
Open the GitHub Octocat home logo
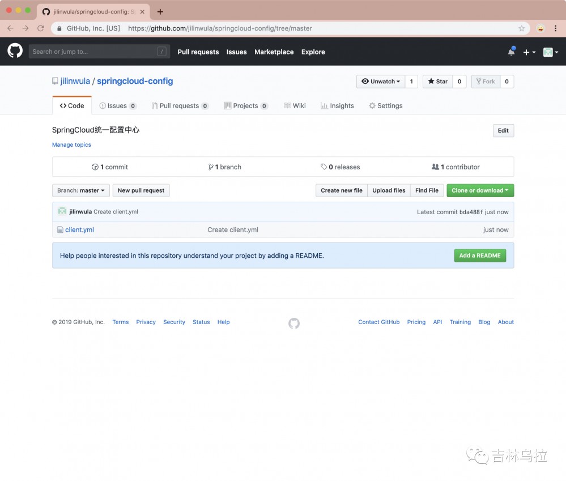point(15,51)
